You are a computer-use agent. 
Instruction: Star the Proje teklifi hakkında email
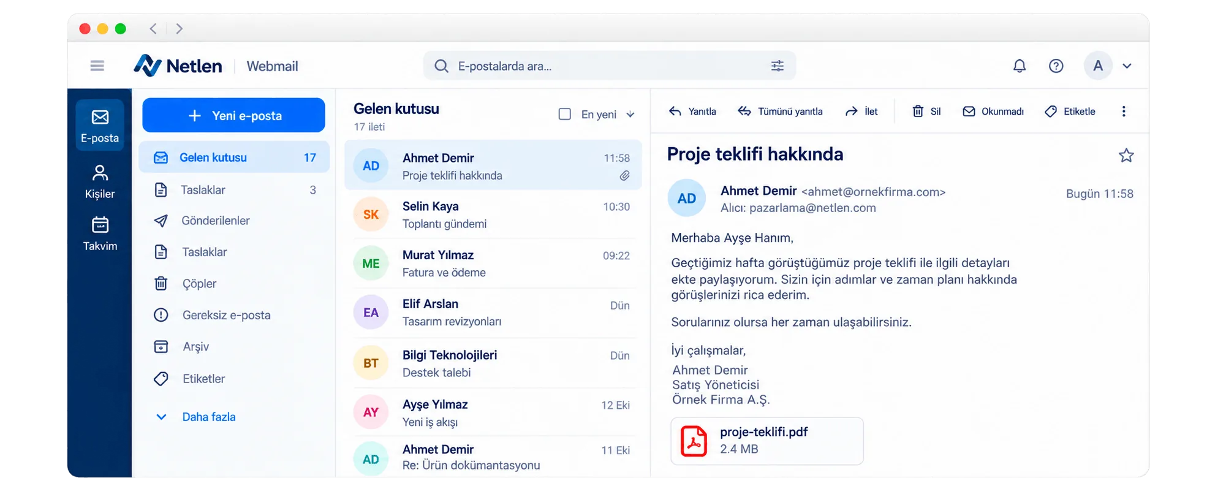[x=1126, y=156]
